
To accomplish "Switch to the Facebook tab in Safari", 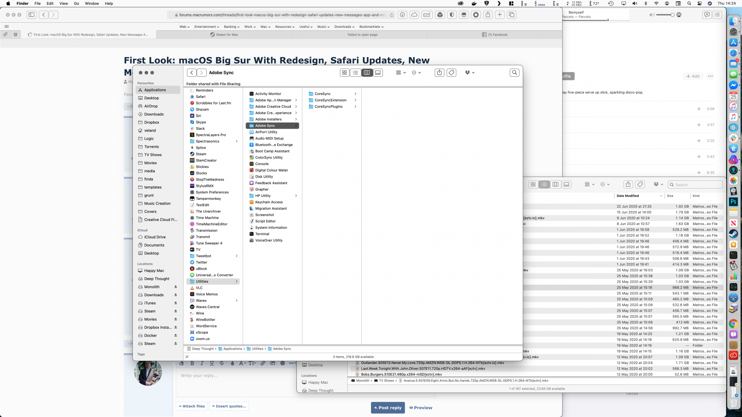I will pos(495,34).
